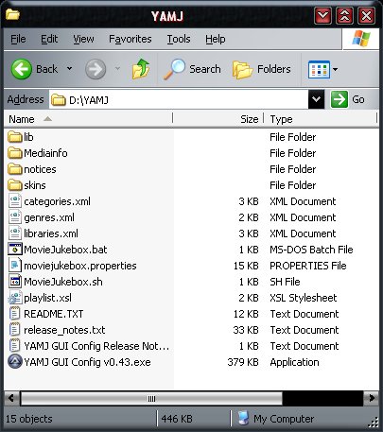Image resolution: width=383 pixels, height=432 pixels.
Task: Open the View menu
Action: pos(83,39)
